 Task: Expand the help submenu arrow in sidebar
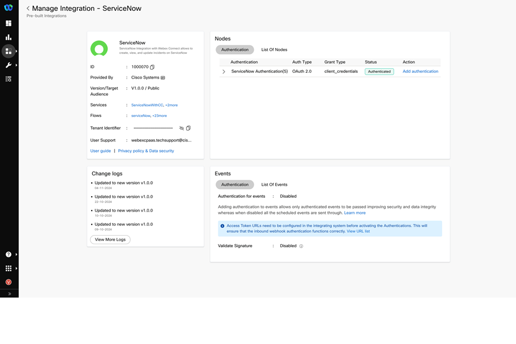(17, 255)
